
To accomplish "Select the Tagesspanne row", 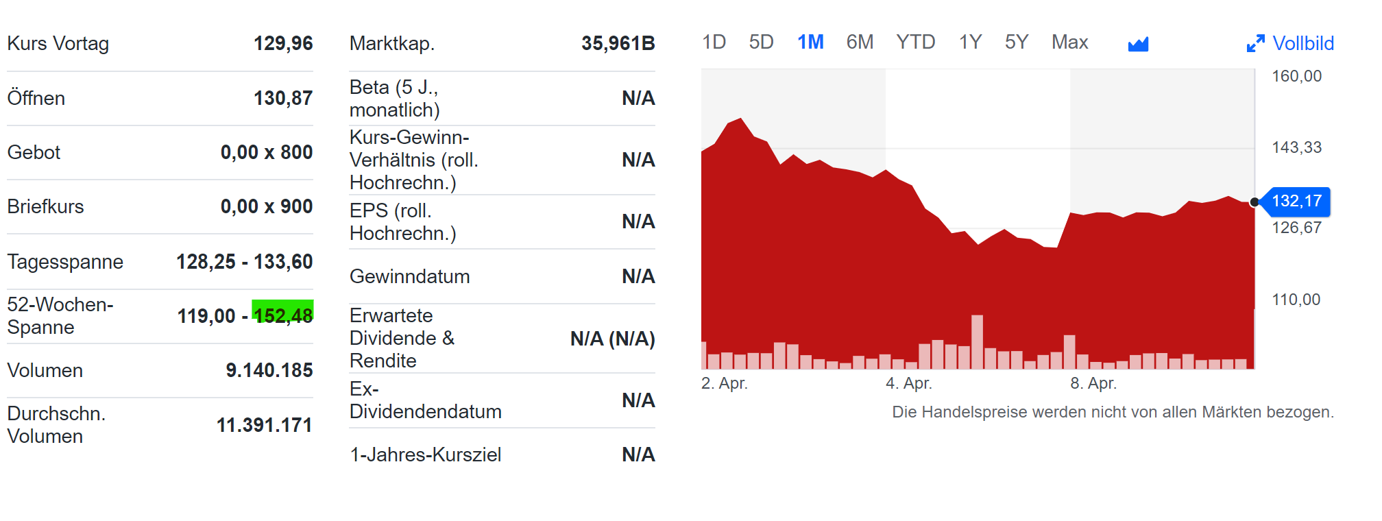I will click(x=159, y=261).
